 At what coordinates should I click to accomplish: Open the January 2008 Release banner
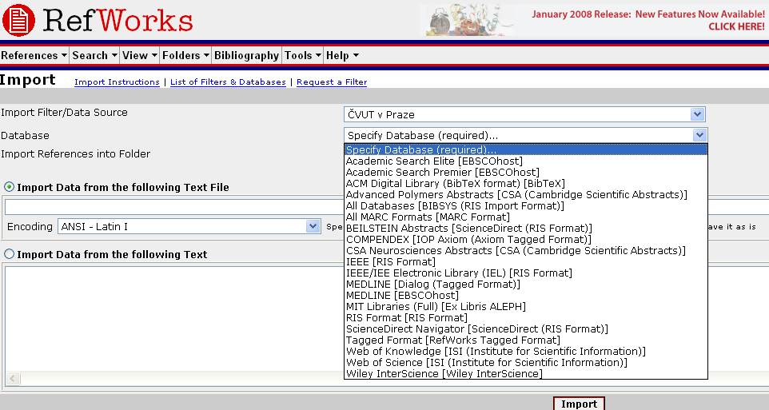pyautogui.click(x=594, y=20)
